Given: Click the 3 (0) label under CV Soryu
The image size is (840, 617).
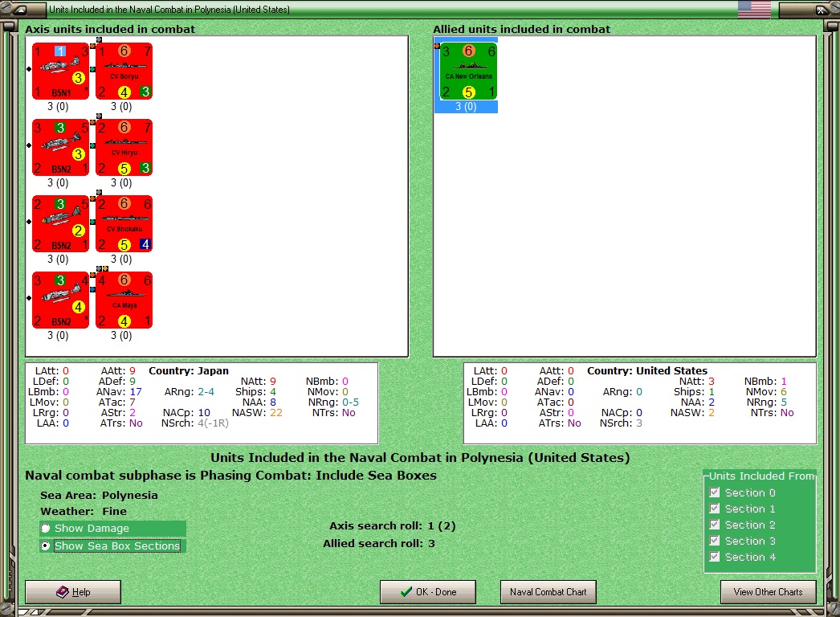Looking at the screenshot, I should click(121, 107).
